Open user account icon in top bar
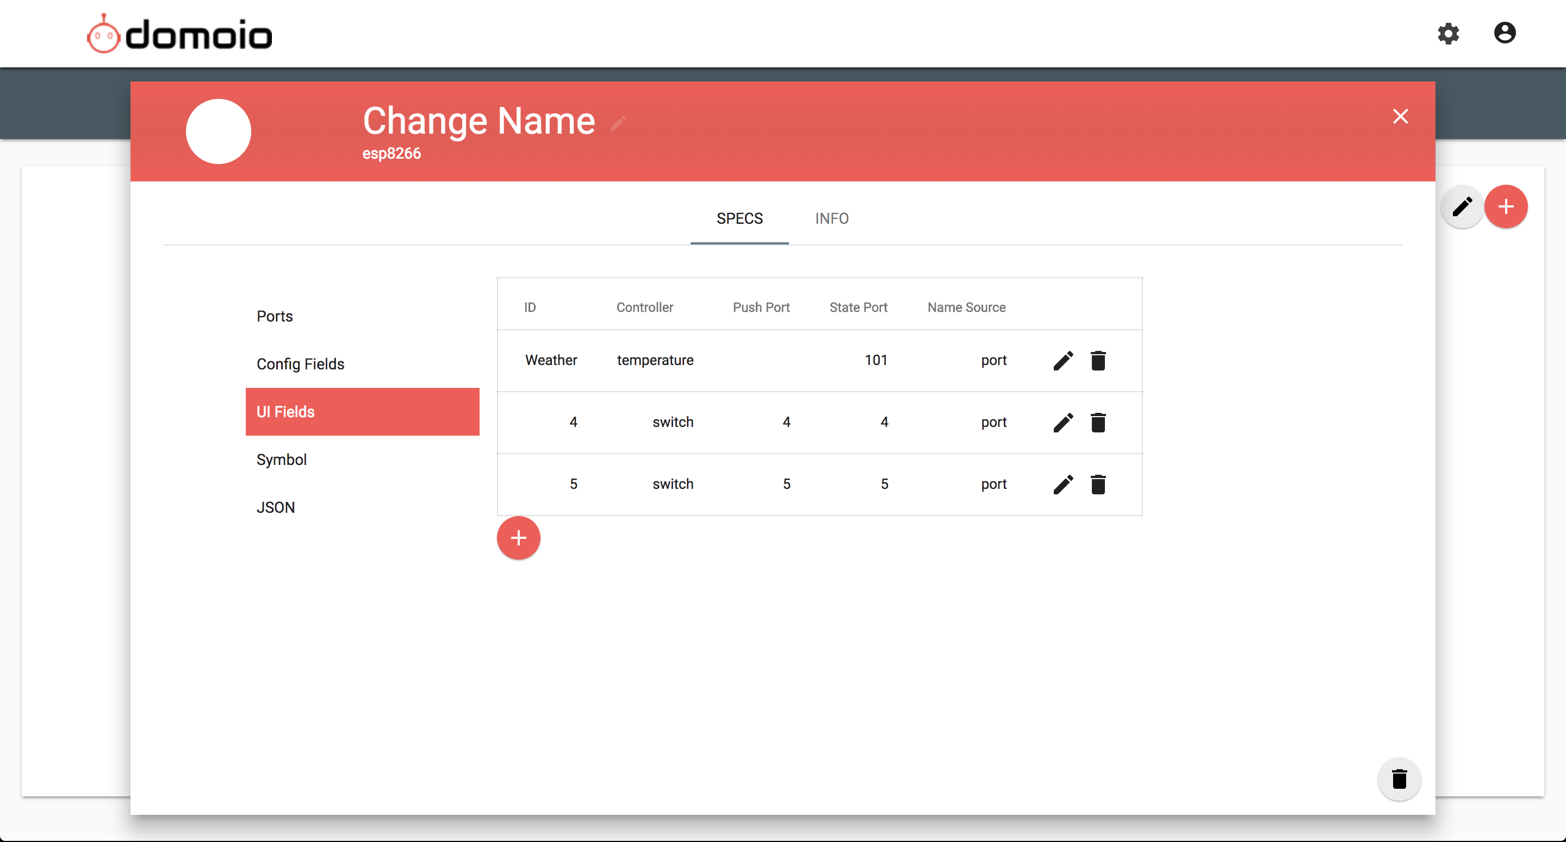The height and width of the screenshot is (842, 1566). (x=1505, y=33)
